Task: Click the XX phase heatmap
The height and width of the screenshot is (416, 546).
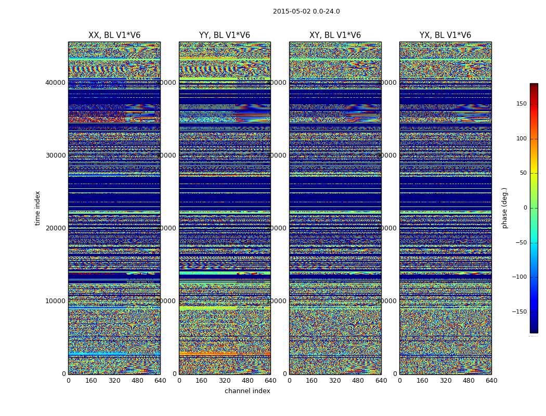Action: [114, 208]
